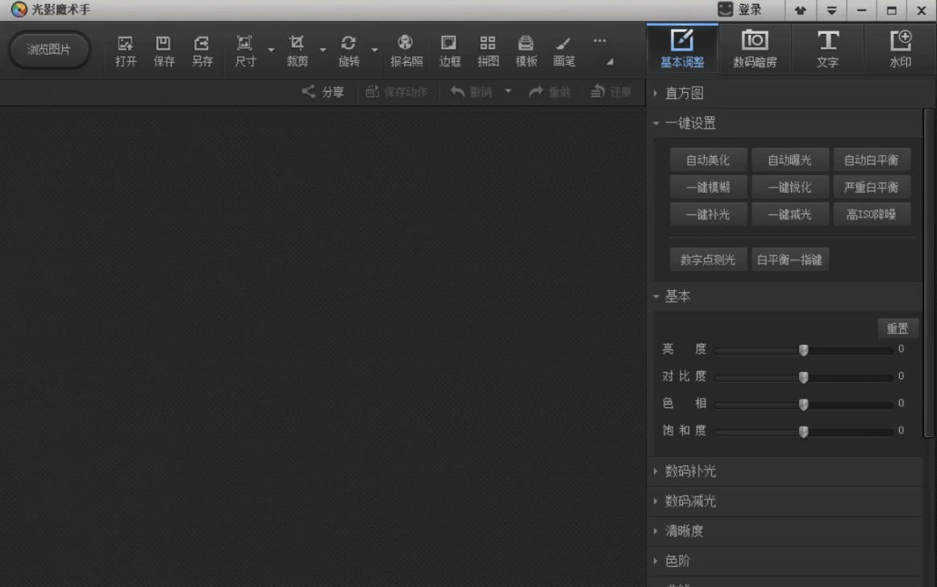Screen dimensions: 937x587
Task: Expand the 清晰度 (Sharpness) section
Action: (656, 531)
